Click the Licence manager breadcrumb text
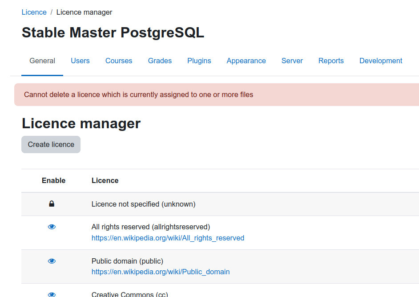 tap(84, 12)
